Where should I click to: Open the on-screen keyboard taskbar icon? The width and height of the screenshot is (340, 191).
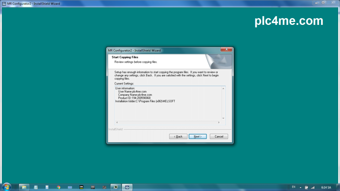[x=70, y=187]
